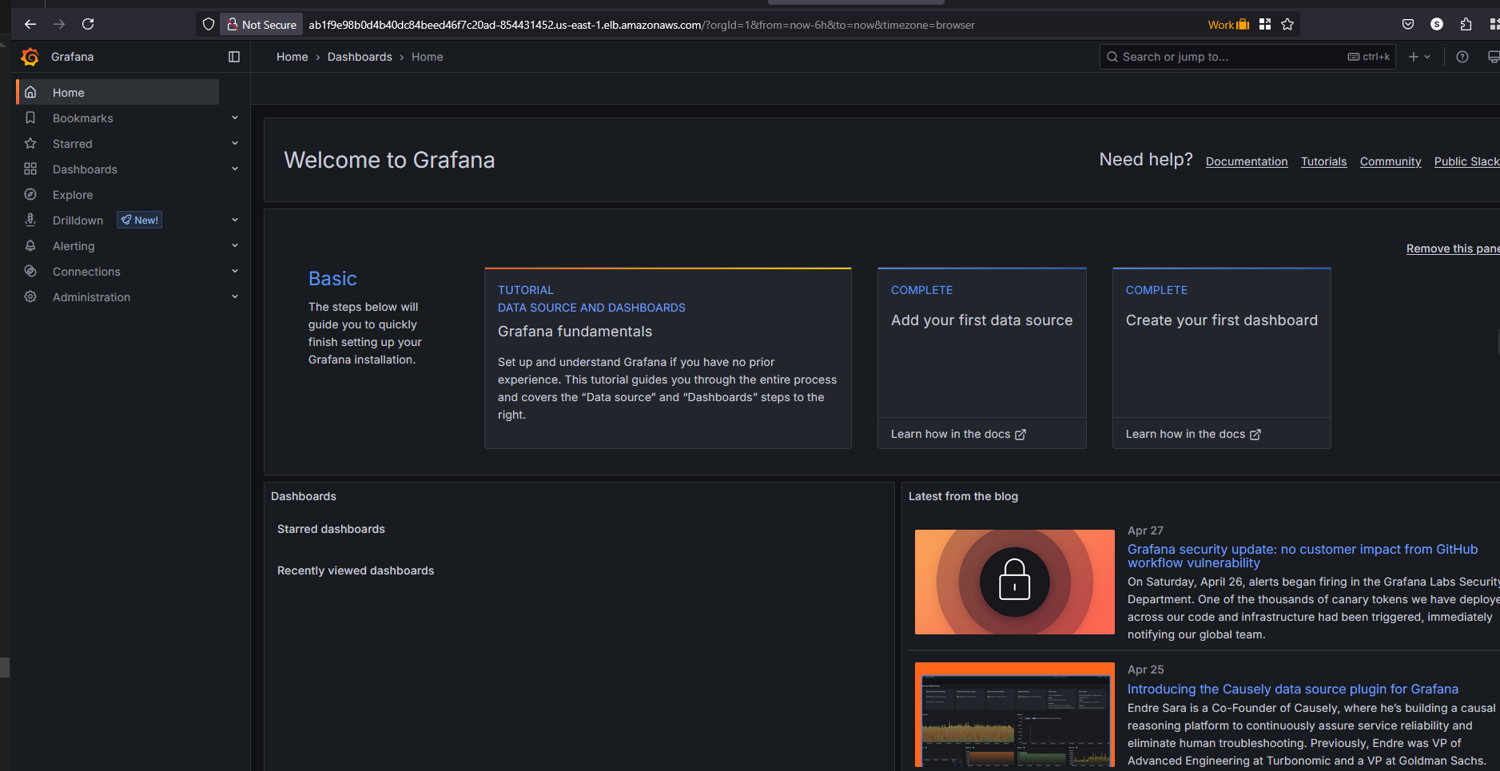This screenshot has height=771, width=1500.
Task: Open the dropdown arrow next to the plus
Action: [1427, 57]
